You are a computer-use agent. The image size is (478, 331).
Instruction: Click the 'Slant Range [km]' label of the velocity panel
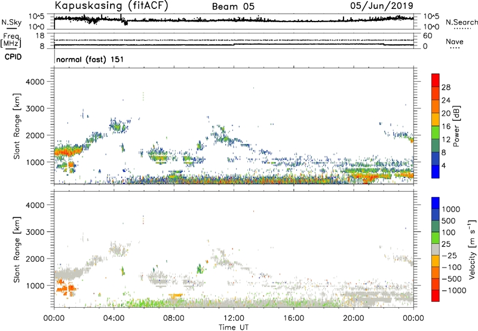point(17,249)
